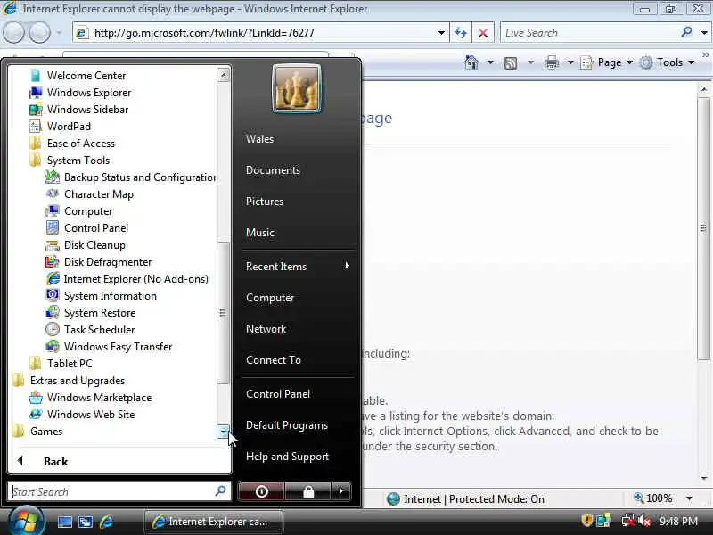Click Show Desktop in Quick Launch
Screen dimensions: 713x535
click(64, 522)
